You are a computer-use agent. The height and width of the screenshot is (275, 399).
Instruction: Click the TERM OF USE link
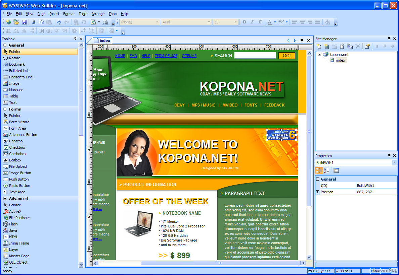pyautogui.click(x=166, y=56)
